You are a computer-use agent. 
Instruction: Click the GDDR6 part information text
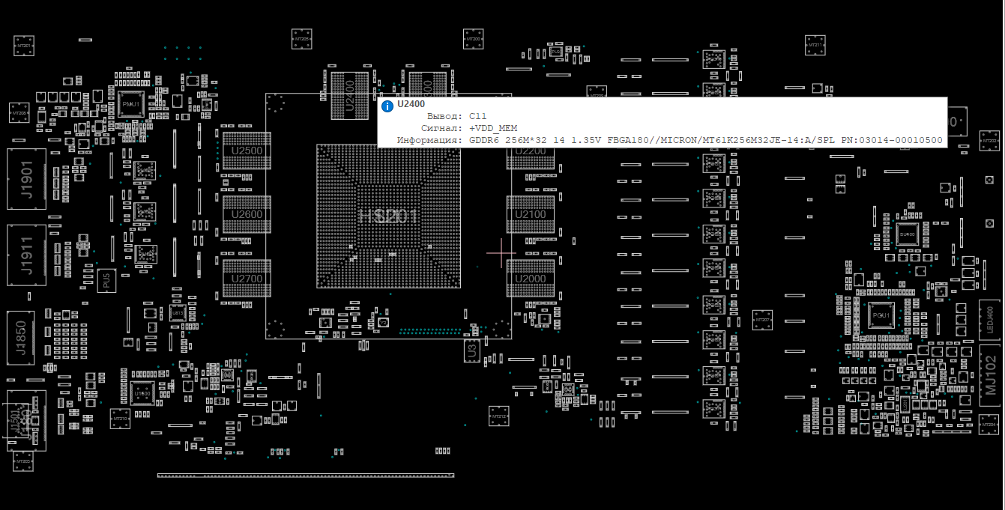click(706, 140)
